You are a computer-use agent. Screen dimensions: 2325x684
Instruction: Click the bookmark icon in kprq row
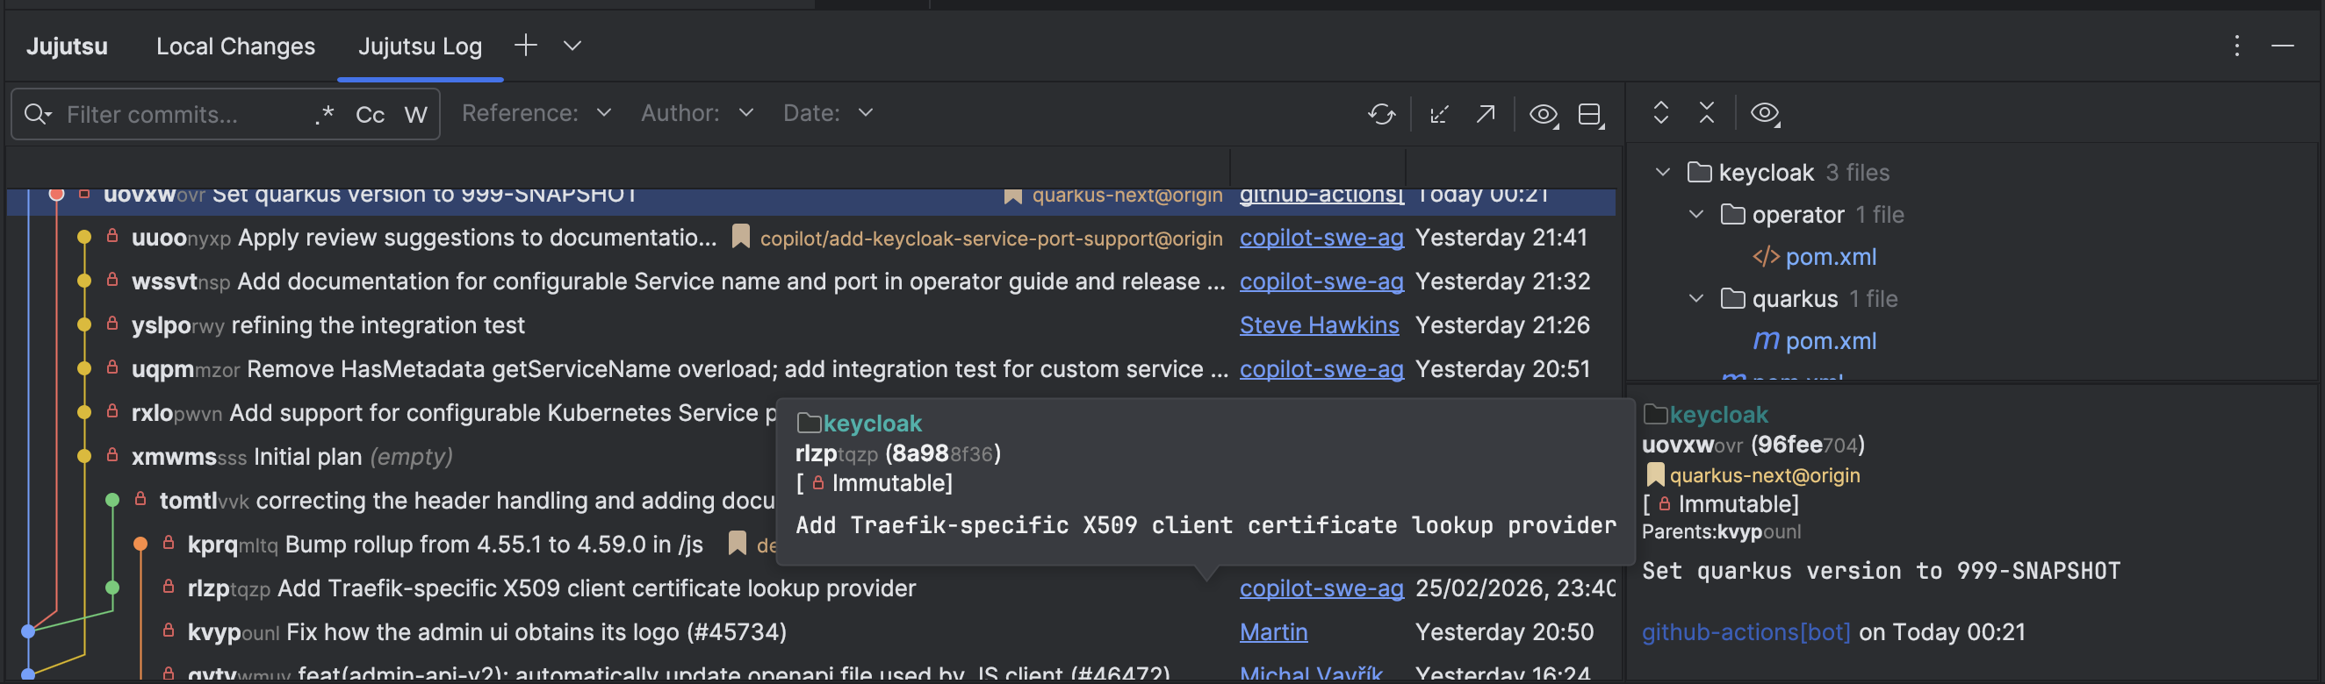click(738, 544)
